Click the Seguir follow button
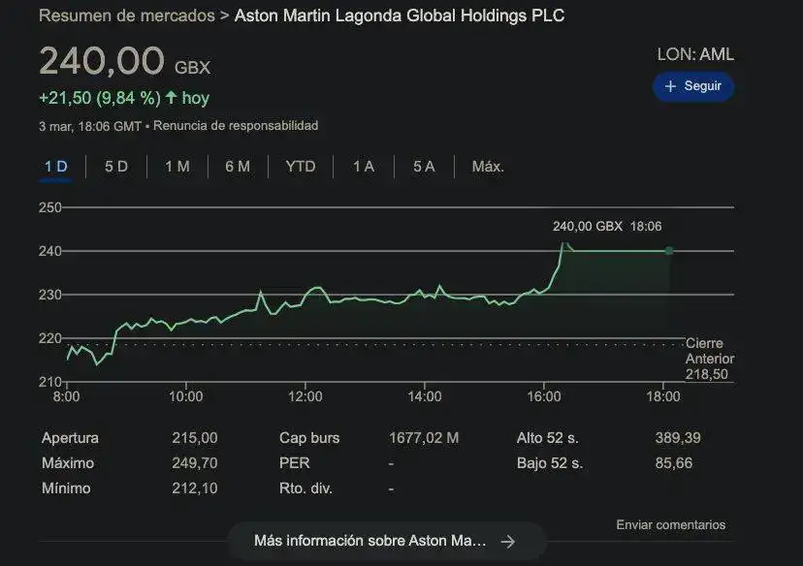Screen dimensions: 803x566 coord(692,86)
